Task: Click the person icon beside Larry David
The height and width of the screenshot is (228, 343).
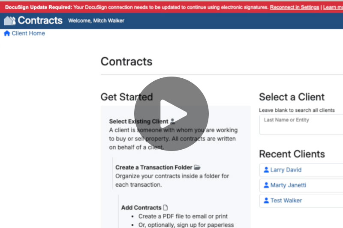Action: click(266, 170)
